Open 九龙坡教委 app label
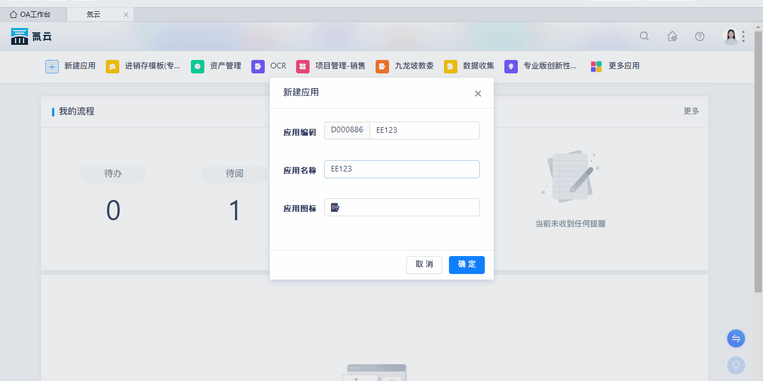 [x=414, y=66]
